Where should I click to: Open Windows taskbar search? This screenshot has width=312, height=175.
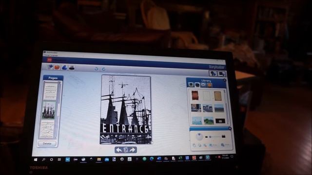point(43,159)
